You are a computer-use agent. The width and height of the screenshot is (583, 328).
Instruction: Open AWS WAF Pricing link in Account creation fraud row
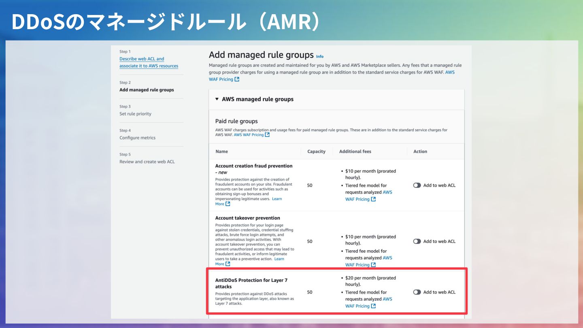(x=369, y=196)
